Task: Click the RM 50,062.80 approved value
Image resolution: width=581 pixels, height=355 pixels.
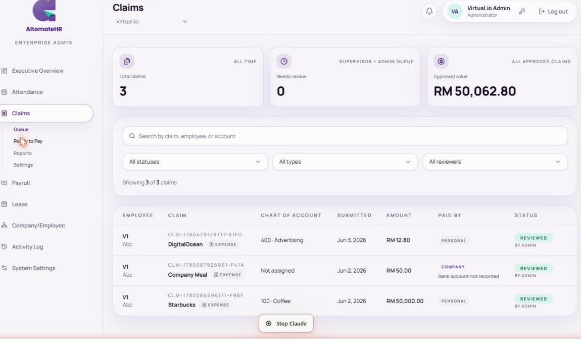Action: (475, 91)
